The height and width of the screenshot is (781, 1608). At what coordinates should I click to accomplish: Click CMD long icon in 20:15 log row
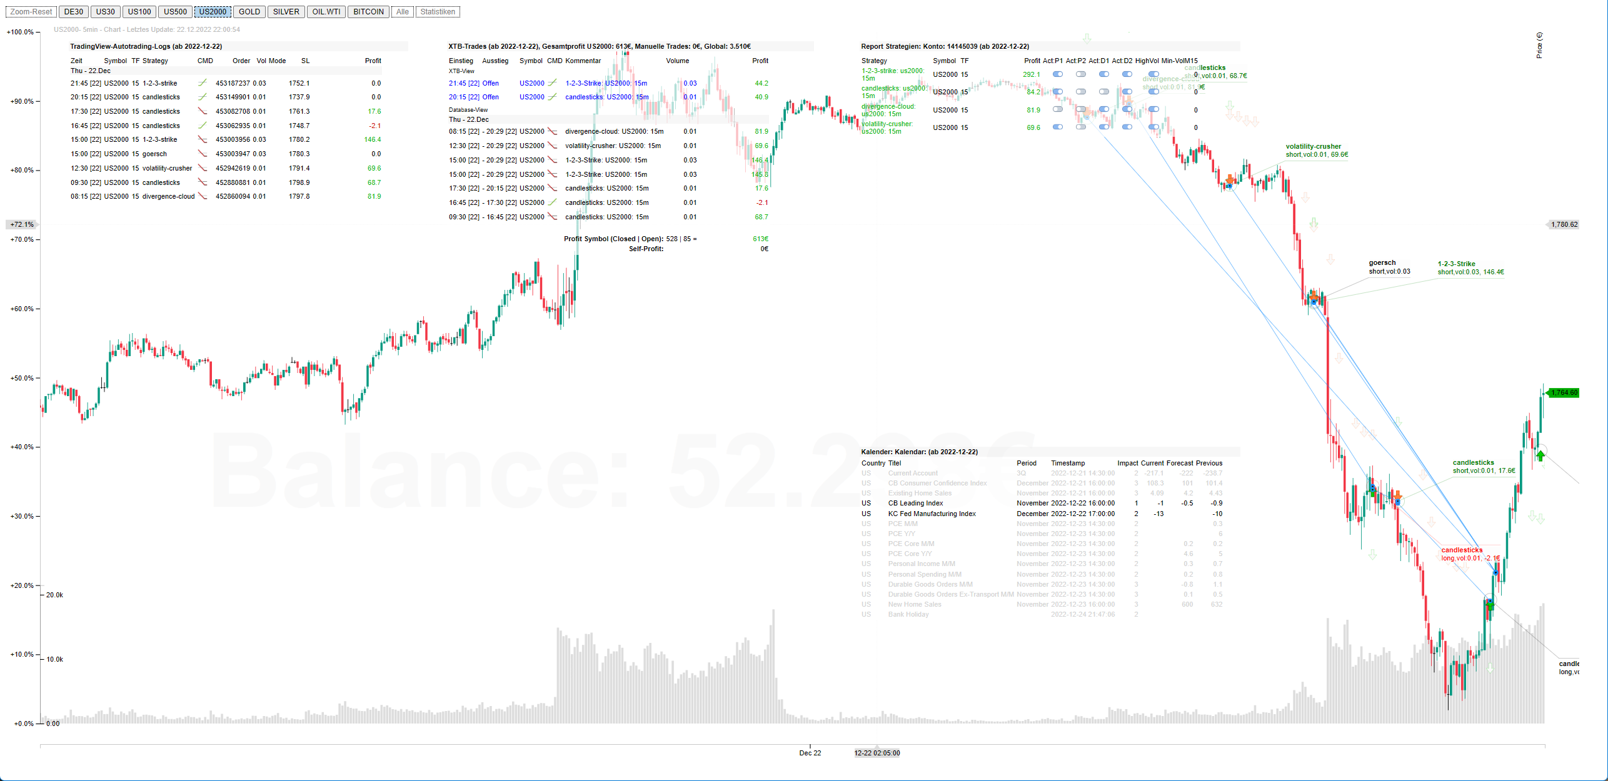click(203, 97)
